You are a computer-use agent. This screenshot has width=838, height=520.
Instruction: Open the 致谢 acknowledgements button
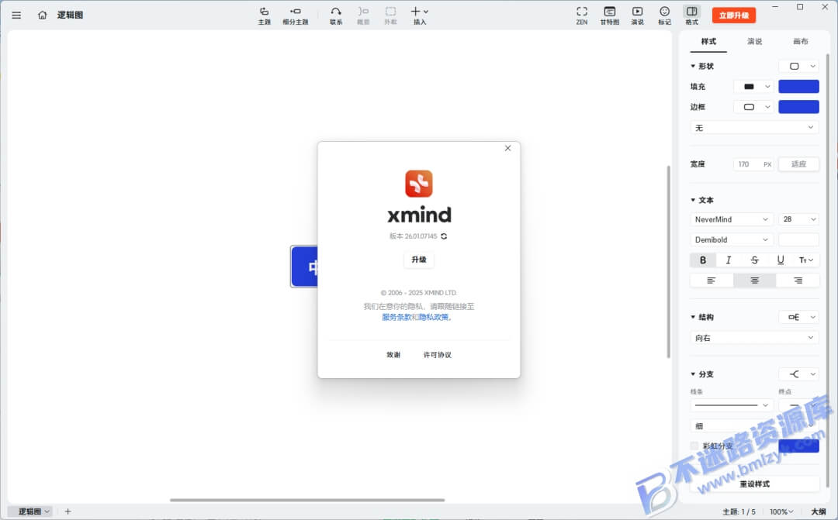[393, 354]
